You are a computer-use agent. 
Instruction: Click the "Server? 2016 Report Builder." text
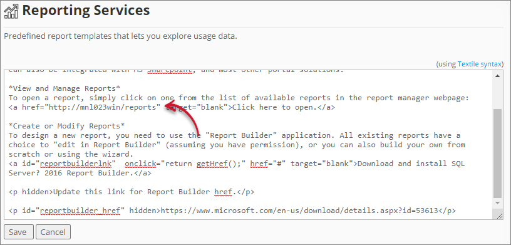click(x=71, y=173)
